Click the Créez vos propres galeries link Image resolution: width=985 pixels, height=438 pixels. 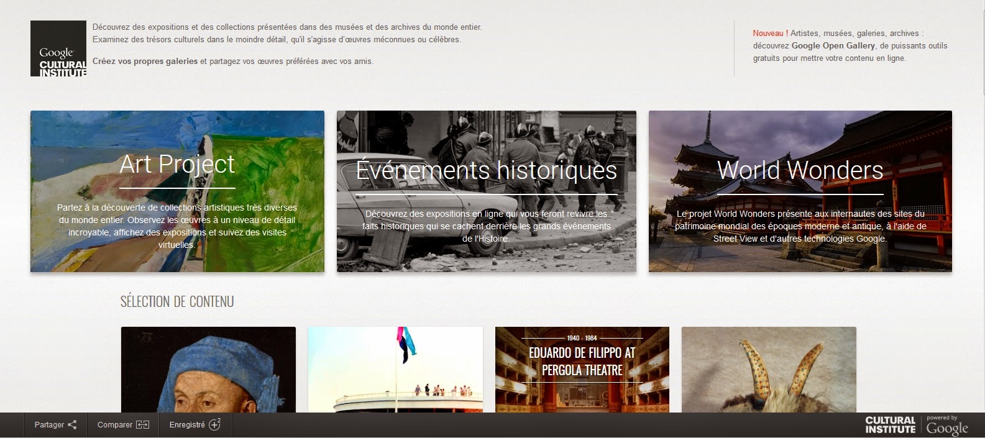(145, 62)
